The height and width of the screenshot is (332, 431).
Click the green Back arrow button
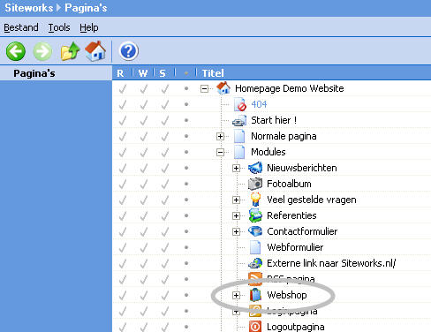pyautogui.click(x=16, y=51)
